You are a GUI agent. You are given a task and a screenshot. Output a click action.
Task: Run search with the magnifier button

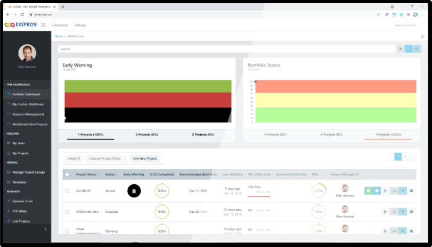point(417,49)
